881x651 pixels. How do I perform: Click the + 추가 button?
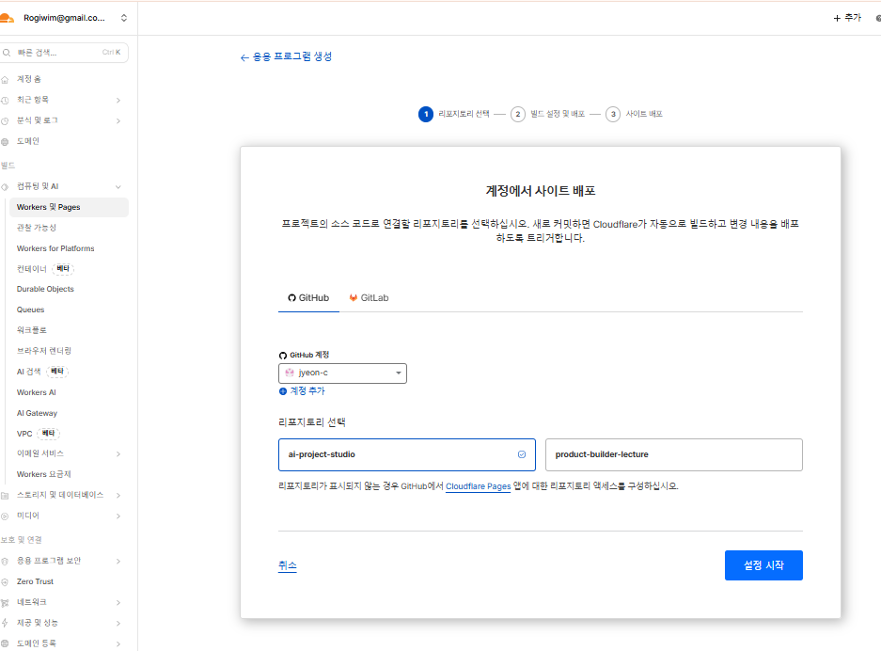[847, 18]
